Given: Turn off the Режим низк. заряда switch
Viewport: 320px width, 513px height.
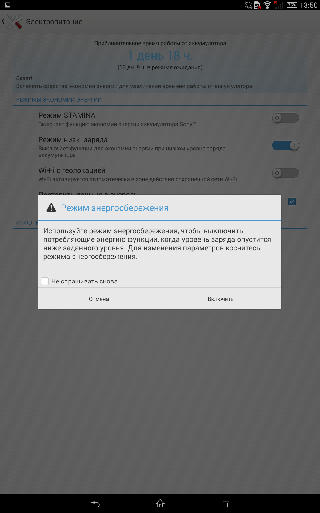Looking at the screenshot, I should tap(286, 145).
